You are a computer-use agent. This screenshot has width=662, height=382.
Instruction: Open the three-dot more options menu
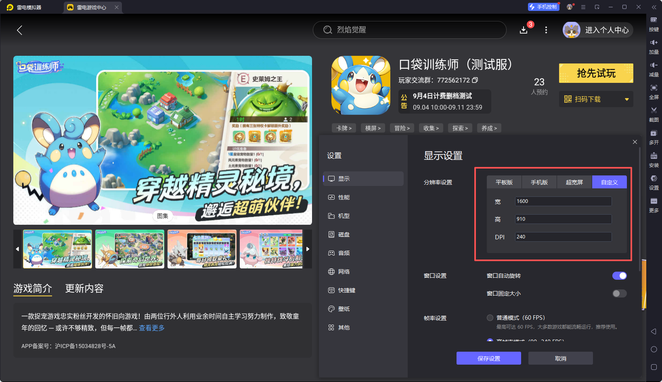[x=546, y=30]
